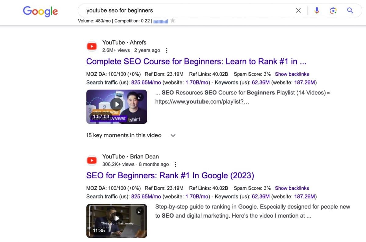Click 'Ref Dom: 23.19M' under Brian Dean result
Screen dimensions: 366x242
164,188
